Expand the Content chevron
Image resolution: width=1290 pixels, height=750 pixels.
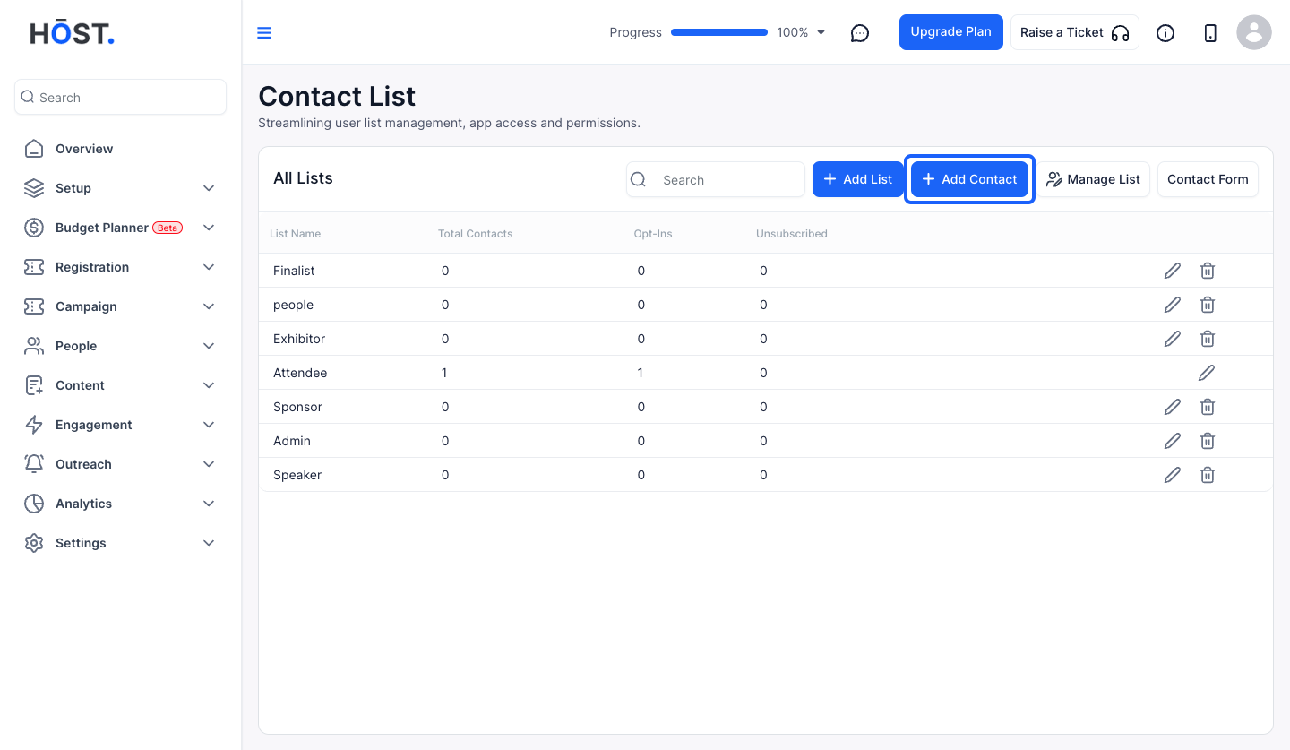click(x=209, y=385)
